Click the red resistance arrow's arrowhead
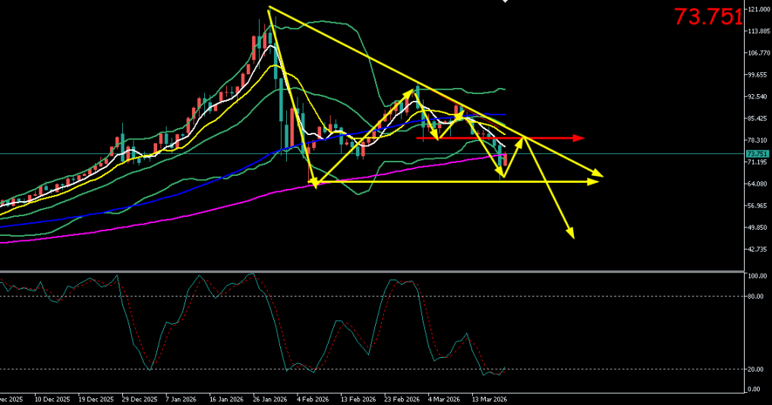Viewport: 772px width, 405px height. pos(581,138)
